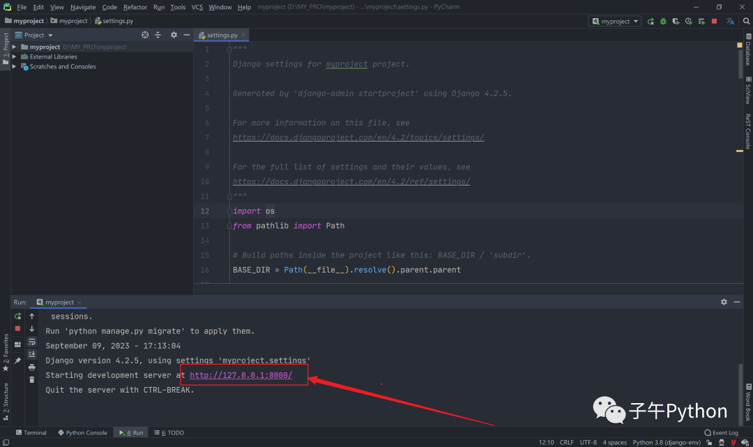This screenshot has width=753, height=447.
Task: Stop the process in the Run panel
Action: click(17, 329)
